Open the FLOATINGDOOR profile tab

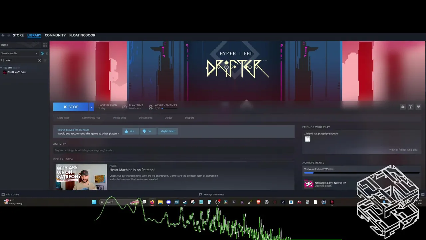[x=82, y=35]
